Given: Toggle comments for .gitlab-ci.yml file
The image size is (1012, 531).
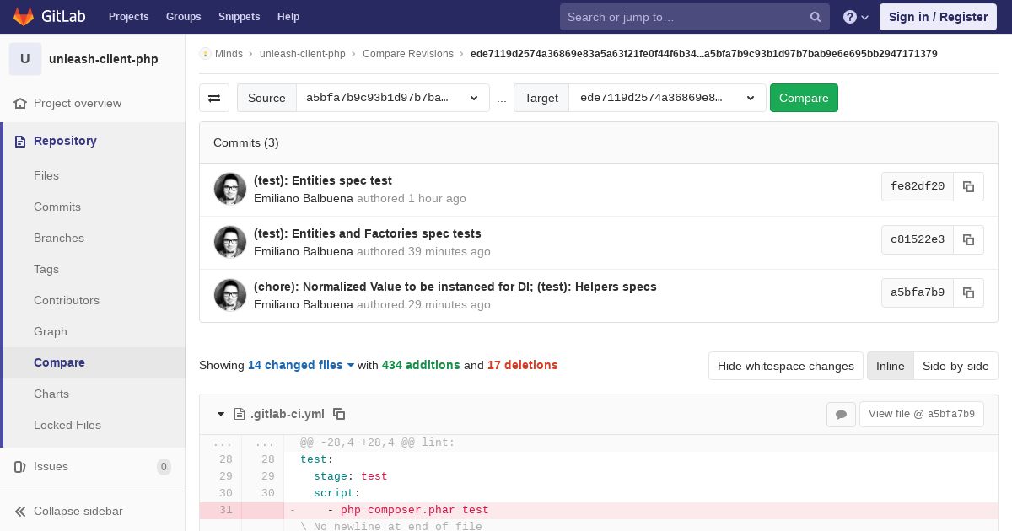Looking at the screenshot, I should click(841, 414).
